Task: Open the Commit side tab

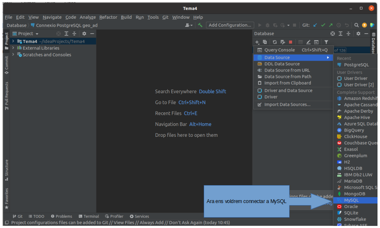Action: click(7, 65)
